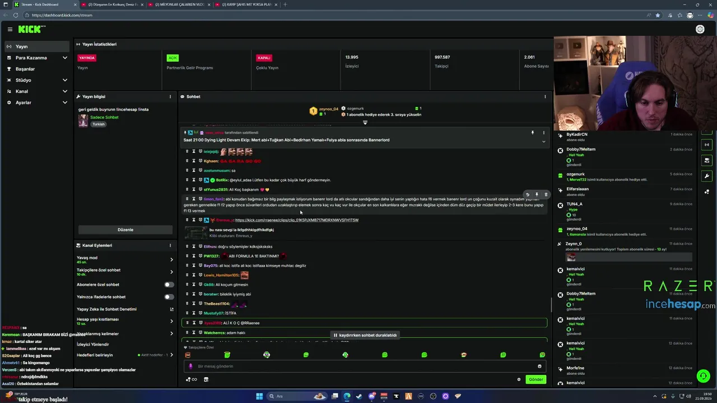Open chat settings gear icon
Image resolution: width=717 pixels, height=403 pixels.
(519, 379)
